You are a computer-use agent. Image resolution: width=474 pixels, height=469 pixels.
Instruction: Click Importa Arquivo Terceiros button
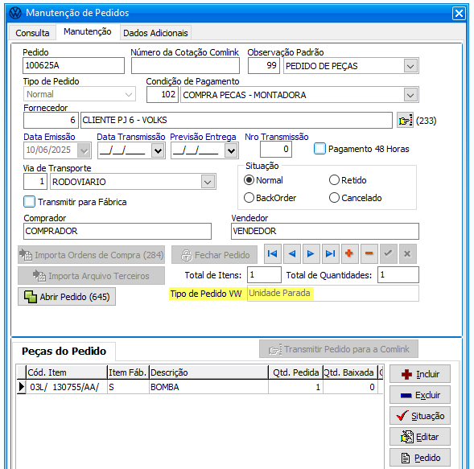point(91,276)
